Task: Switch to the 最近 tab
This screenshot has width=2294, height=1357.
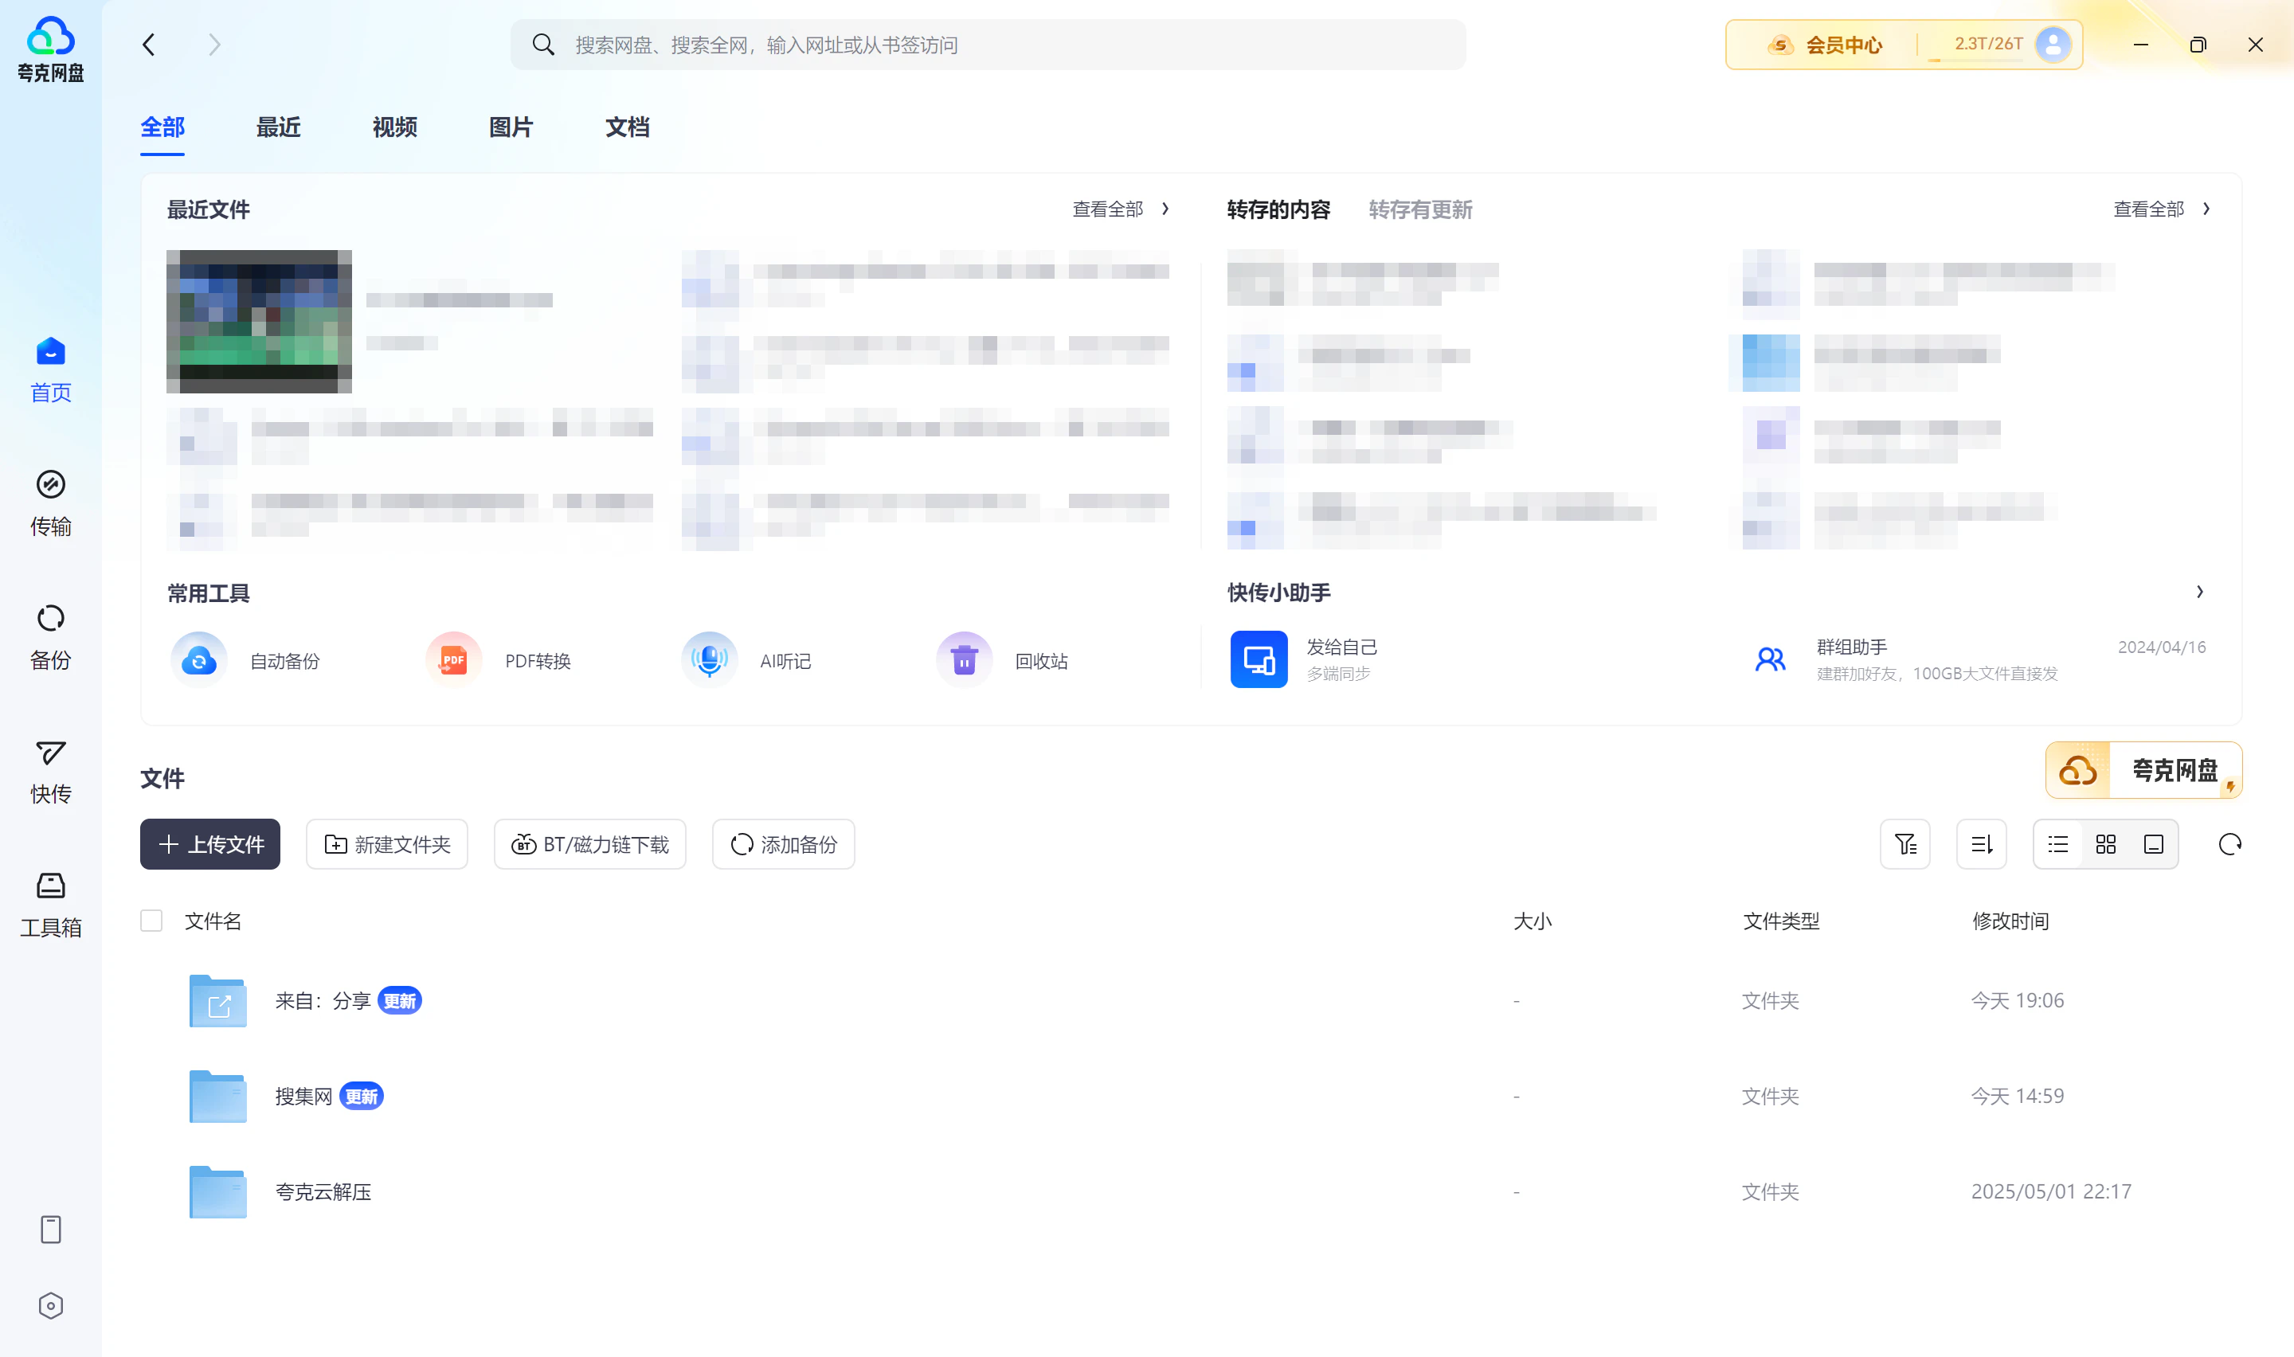Action: pos(279,127)
